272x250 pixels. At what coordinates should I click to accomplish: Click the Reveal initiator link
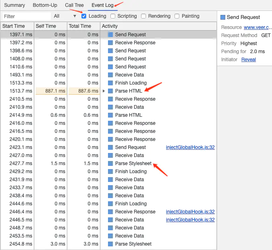click(x=249, y=60)
